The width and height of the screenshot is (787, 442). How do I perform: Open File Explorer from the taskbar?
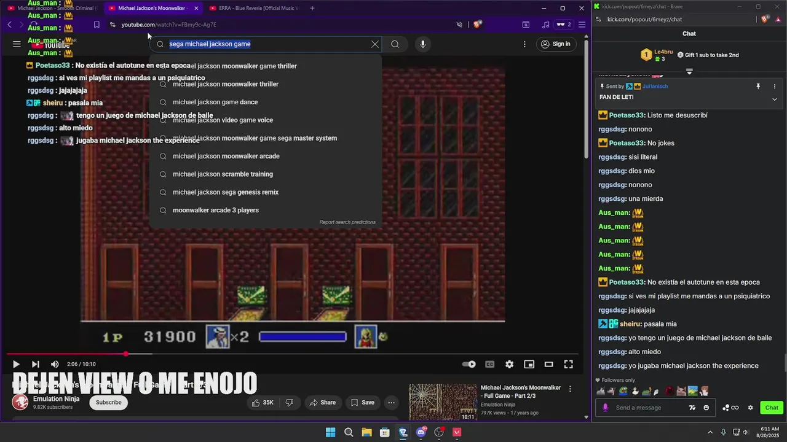366,432
